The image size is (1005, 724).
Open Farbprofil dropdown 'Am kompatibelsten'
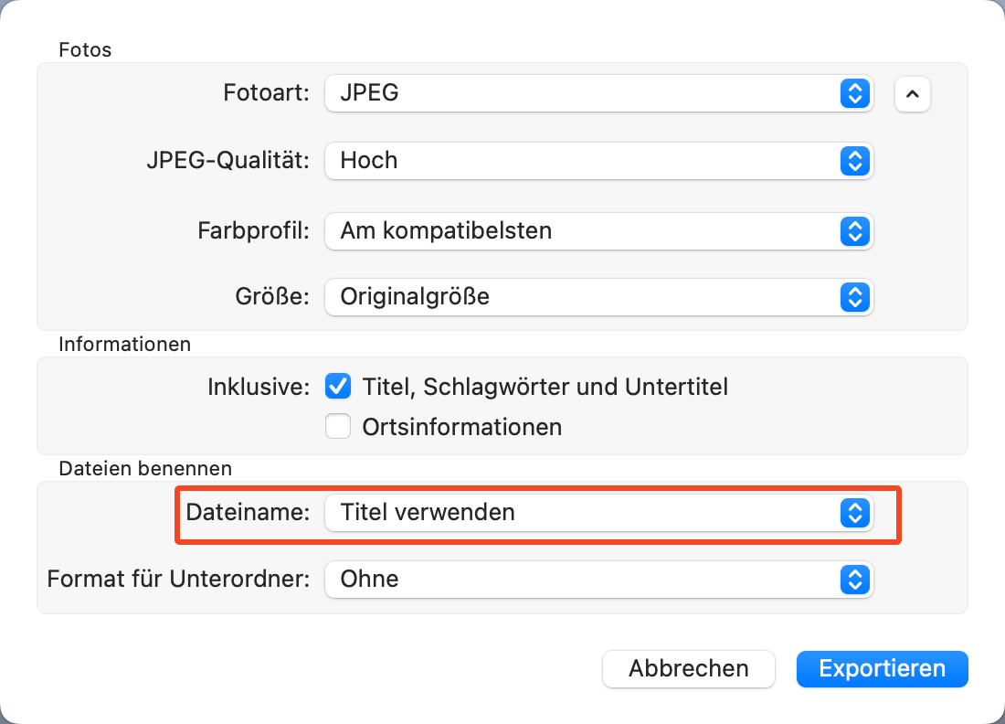585,231
